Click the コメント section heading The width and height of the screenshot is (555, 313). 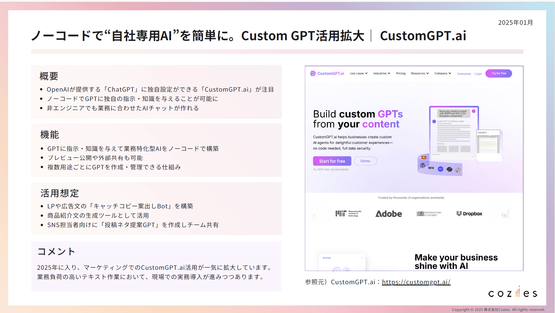56,252
